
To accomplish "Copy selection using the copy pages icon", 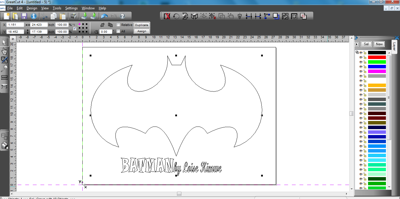I will point(54,16).
